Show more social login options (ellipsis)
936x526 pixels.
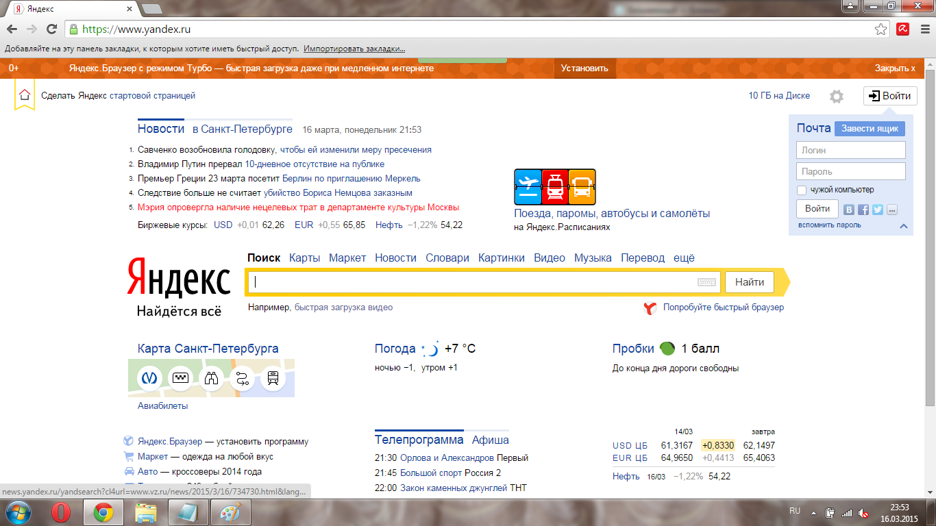[892, 210]
